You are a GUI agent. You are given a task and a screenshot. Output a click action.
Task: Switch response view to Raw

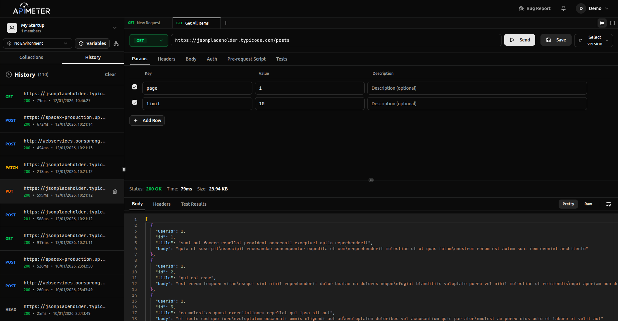(588, 204)
